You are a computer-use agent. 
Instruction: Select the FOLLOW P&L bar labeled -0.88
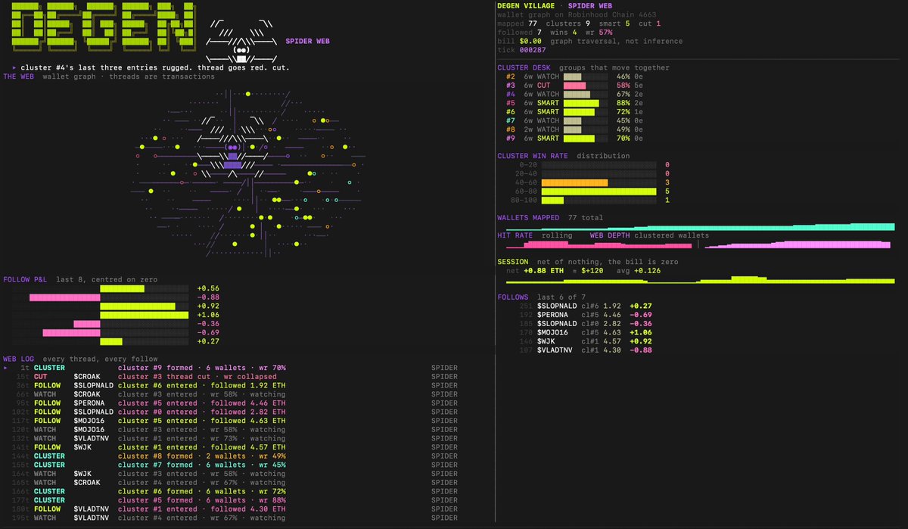point(65,297)
